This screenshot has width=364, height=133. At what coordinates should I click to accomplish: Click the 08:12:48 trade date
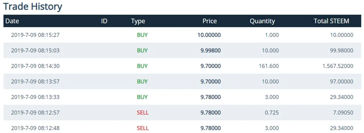click(x=35, y=128)
